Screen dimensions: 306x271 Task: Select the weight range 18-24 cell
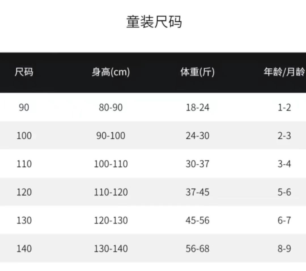197,107
